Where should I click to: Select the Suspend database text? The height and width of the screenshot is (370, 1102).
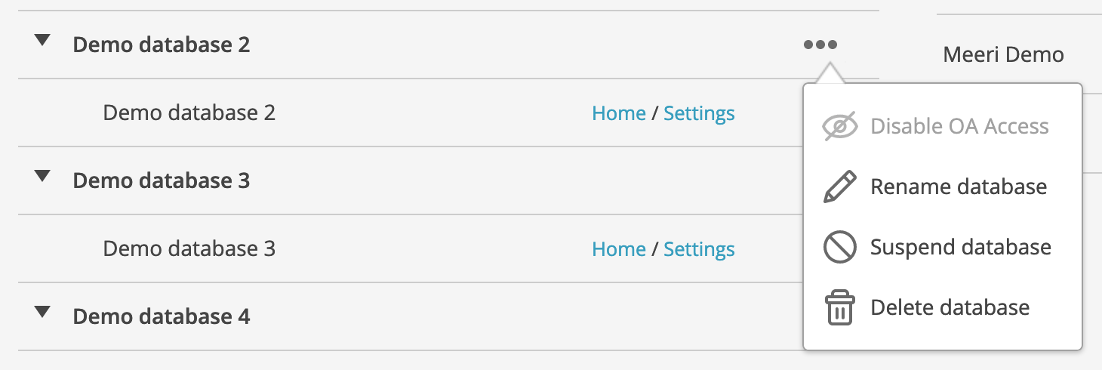(960, 247)
